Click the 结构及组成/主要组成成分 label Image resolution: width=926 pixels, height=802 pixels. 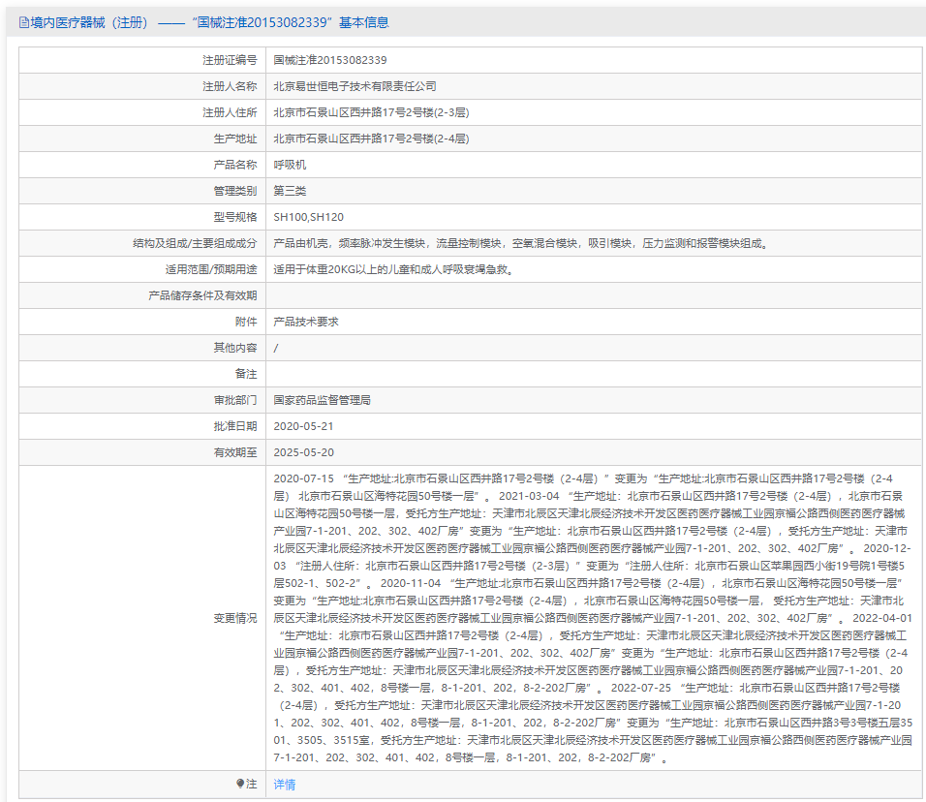click(x=195, y=243)
